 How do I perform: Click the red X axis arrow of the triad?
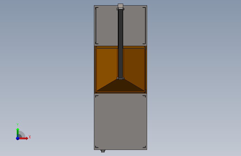[23, 138]
